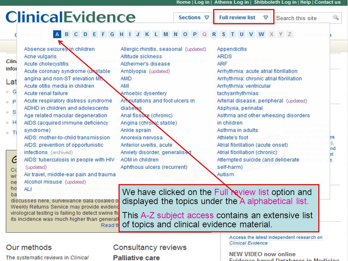Open Acute otitis media in children
The image size is (348, 261).
pyautogui.click(x=59, y=86)
